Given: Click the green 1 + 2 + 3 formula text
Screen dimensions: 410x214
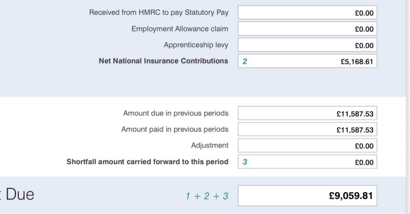Looking at the screenshot, I should click(x=207, y=196).
